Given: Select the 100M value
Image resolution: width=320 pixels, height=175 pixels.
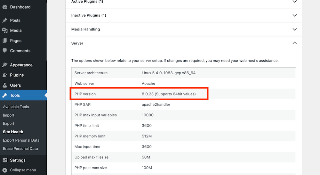Looking at the screenshot, I should (x=147, y=168).
